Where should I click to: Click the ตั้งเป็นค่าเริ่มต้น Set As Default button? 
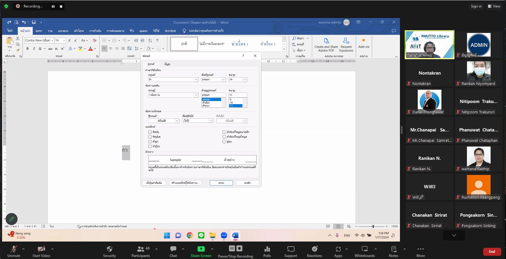[x=154, y=183]
